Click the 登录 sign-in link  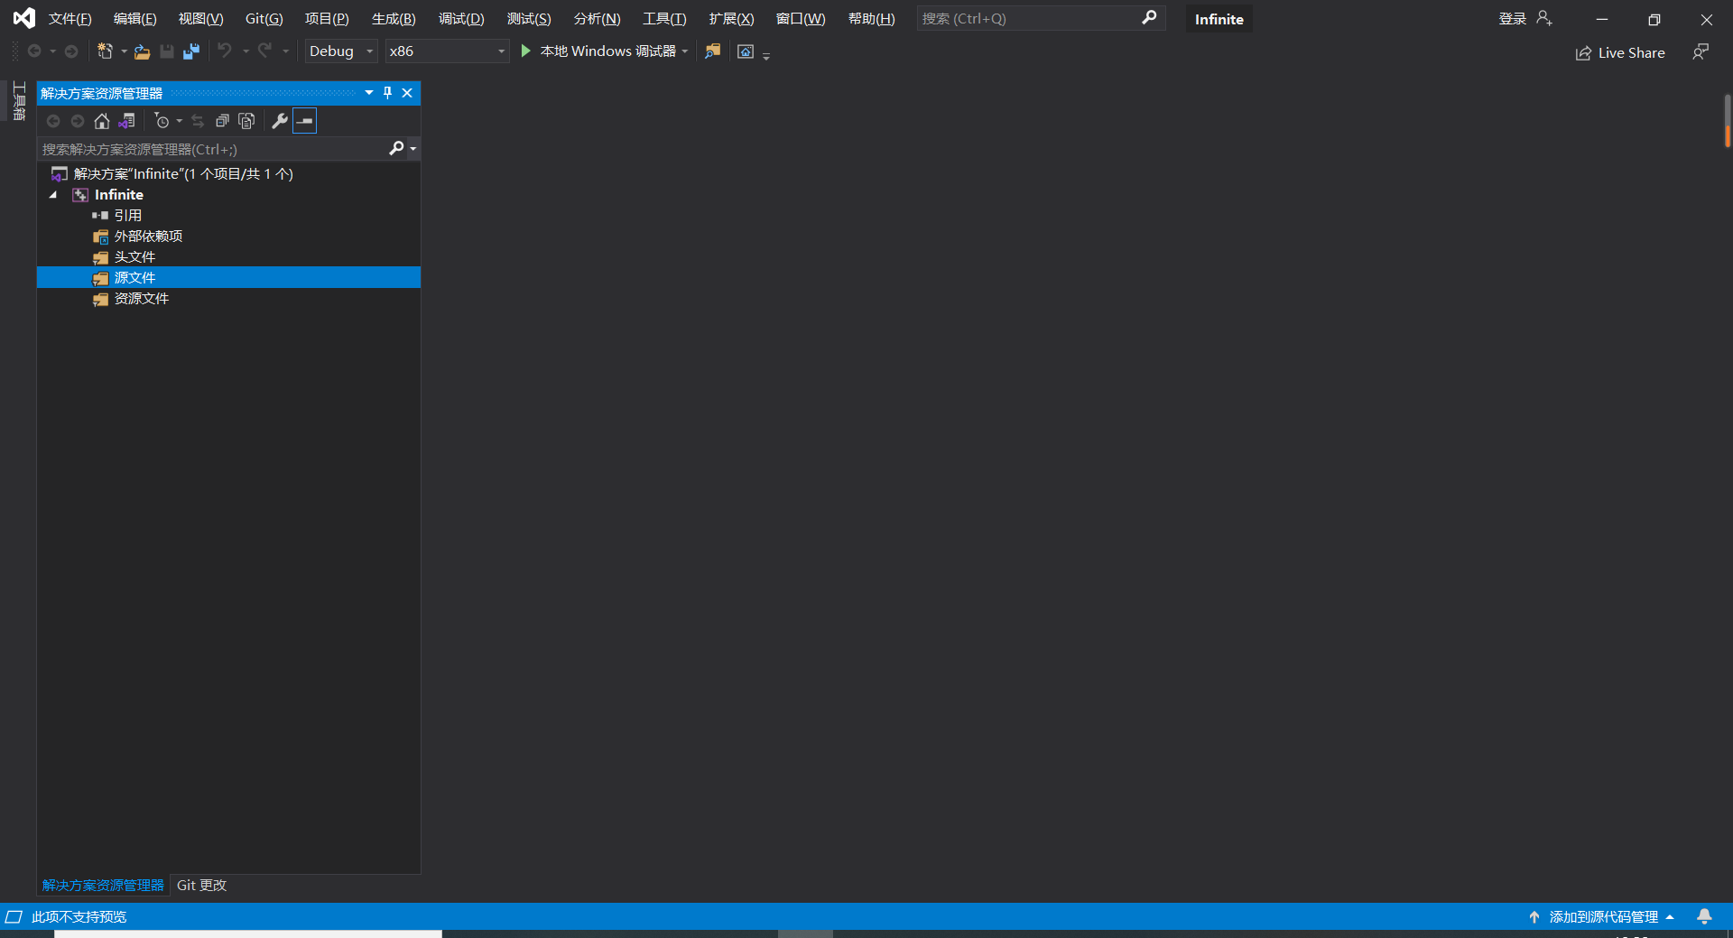click(x=1513, y=19)
